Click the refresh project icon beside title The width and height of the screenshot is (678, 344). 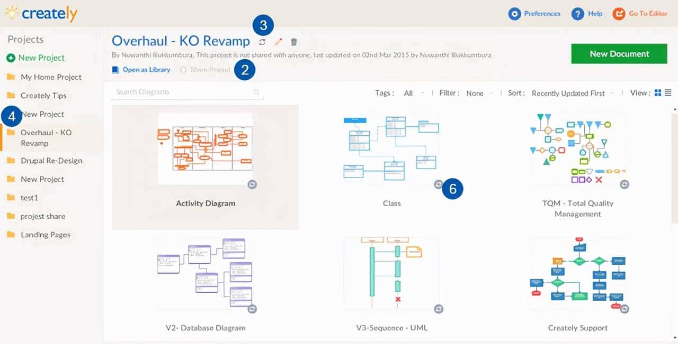(x=262, y=42)
